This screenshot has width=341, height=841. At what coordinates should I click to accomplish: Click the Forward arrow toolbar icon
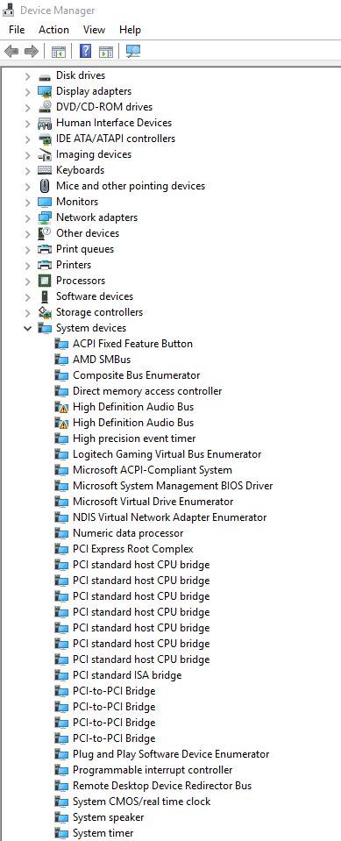click(x=32, y=52)
